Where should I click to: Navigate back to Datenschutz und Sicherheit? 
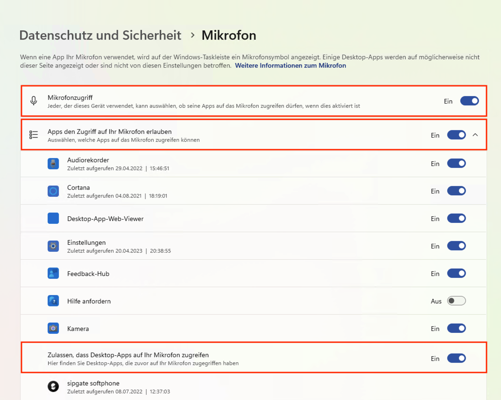pos(100,35)
